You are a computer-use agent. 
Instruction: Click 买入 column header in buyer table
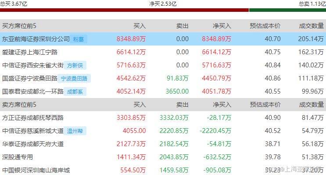pyautogui.click(x=140, y=26)
